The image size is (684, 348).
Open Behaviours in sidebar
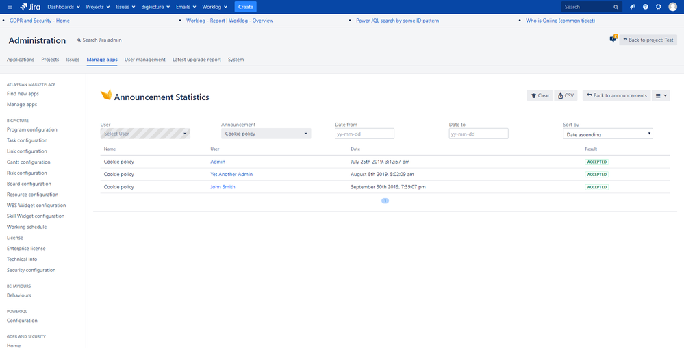(18, 295)
